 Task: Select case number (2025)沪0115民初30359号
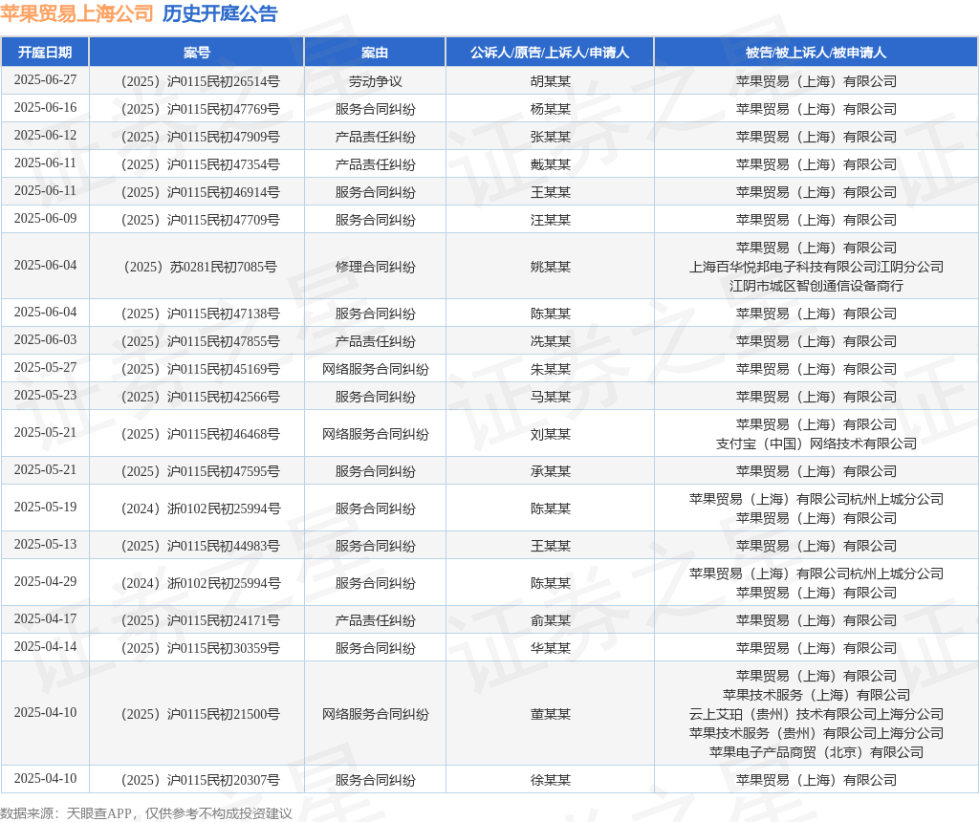tap(201, 648)
